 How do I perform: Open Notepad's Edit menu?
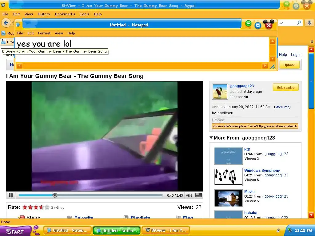coord(31,33)
